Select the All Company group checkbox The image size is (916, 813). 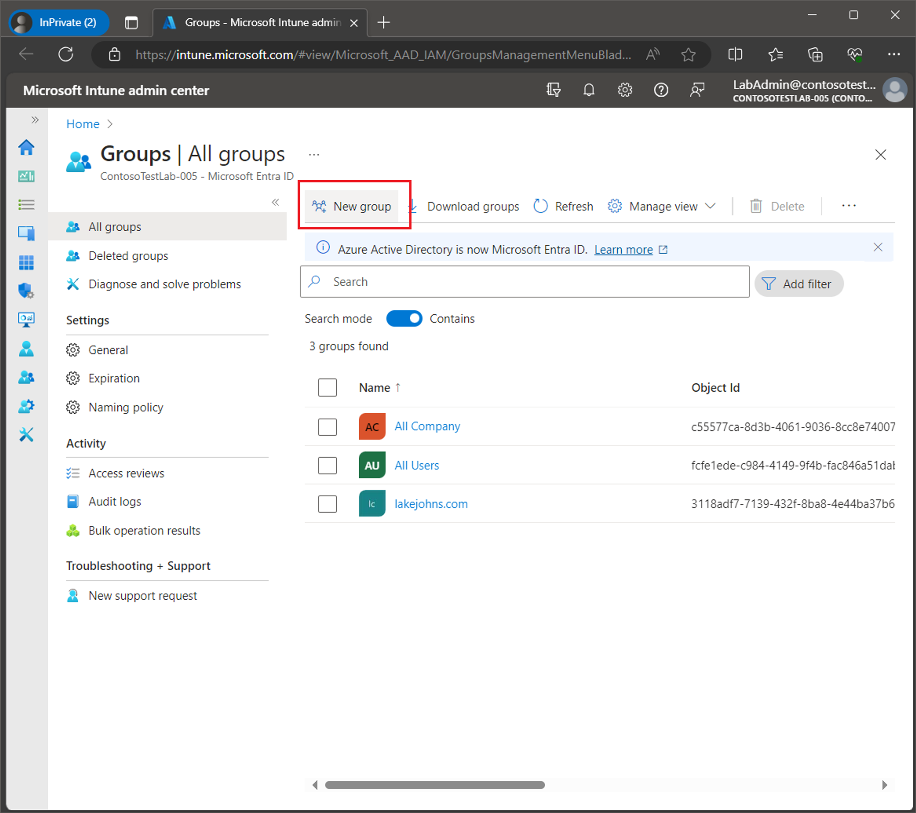[327, 427]
